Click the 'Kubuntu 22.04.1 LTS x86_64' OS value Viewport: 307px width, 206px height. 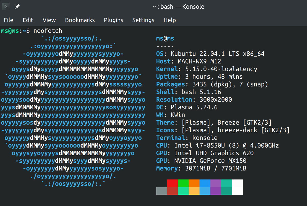coord(218,54)
